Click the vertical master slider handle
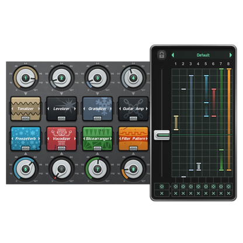243x243 pixels. [x=162, y=135]
